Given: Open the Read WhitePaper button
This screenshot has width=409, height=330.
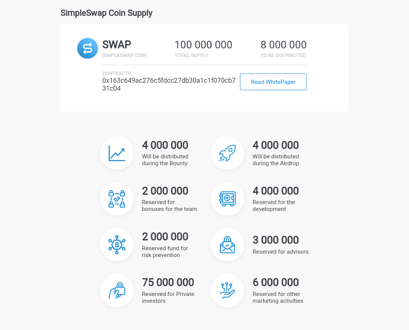Looking at the screenshot, I should [x=273, y=82].
